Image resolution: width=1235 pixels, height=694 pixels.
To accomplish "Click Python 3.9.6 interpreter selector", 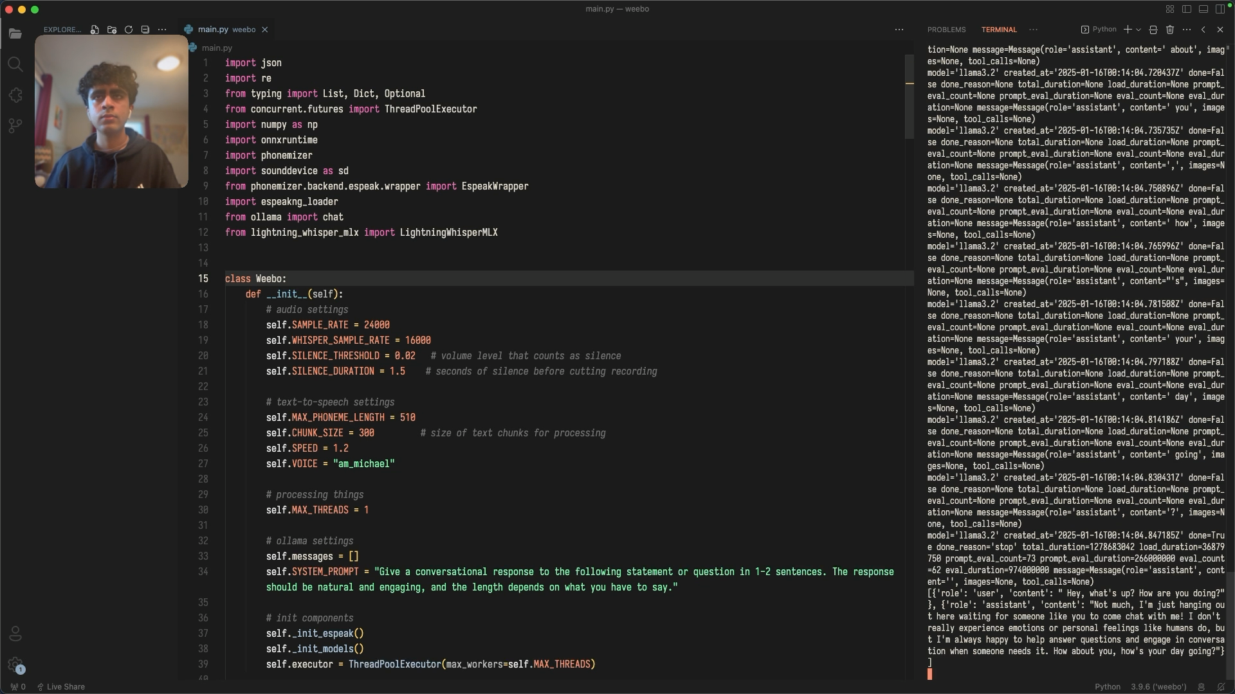I will 1158,686.
